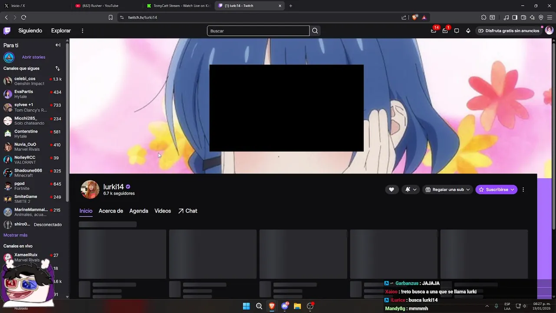The image size is (556, 313).
Task: Open pgod Fortnite channel
Action: pos(33,186)
